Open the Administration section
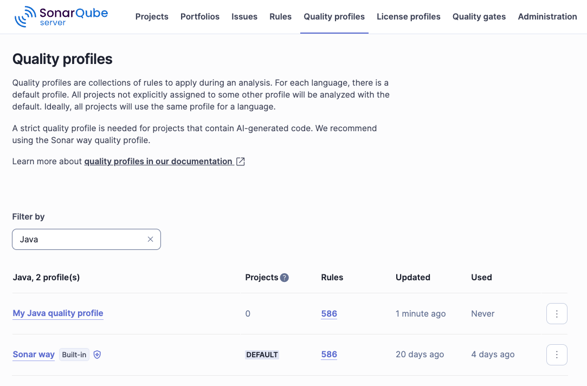 coord(547,16)
